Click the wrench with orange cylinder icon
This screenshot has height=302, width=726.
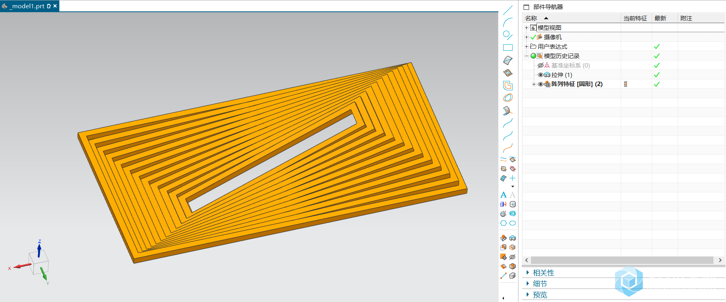504,238
